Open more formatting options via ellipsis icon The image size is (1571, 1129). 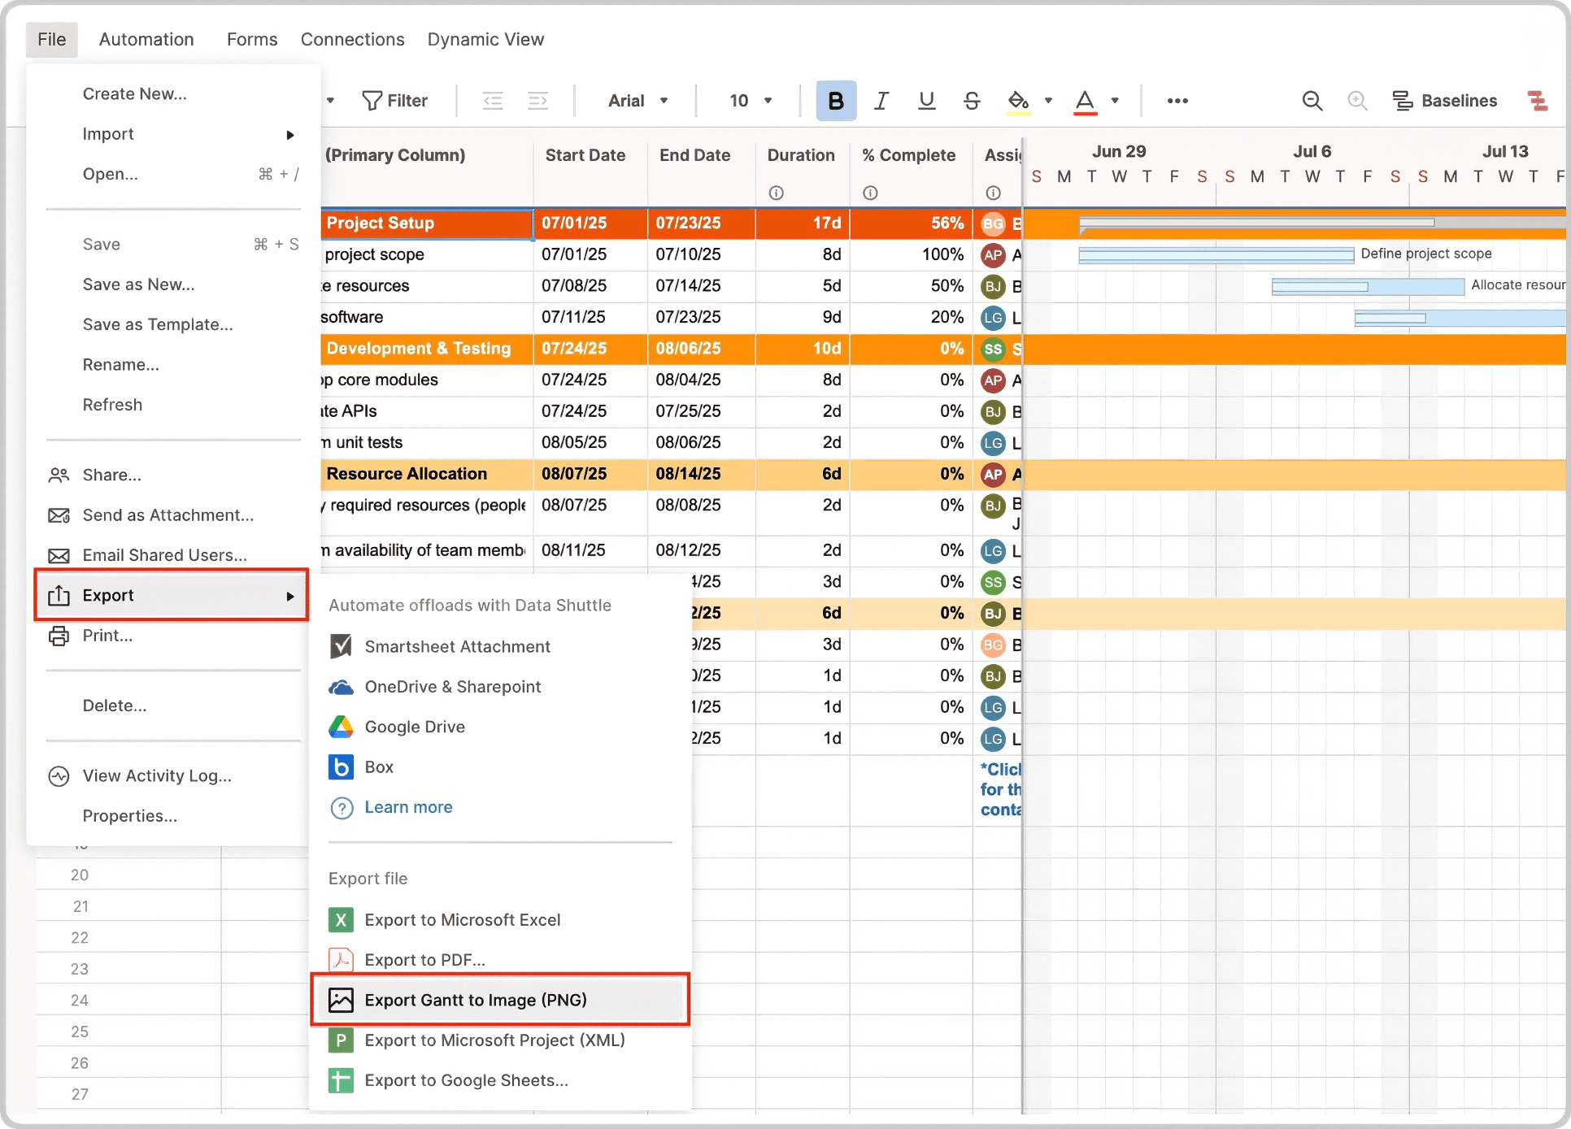coord(1177,100)
